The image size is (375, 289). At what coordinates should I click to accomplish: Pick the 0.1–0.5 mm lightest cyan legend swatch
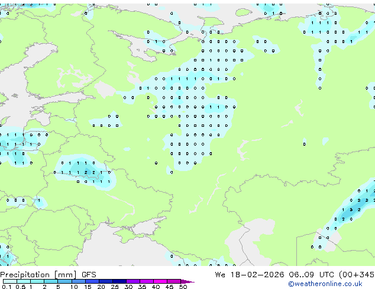pyautogui.click(x=10, y=281)
